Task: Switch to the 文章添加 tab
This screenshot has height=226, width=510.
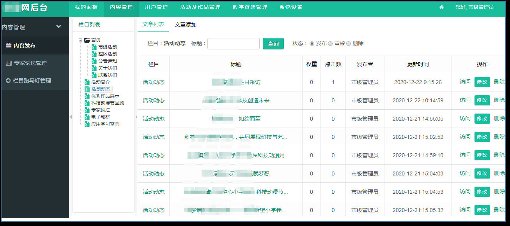Action: point(185,23)
